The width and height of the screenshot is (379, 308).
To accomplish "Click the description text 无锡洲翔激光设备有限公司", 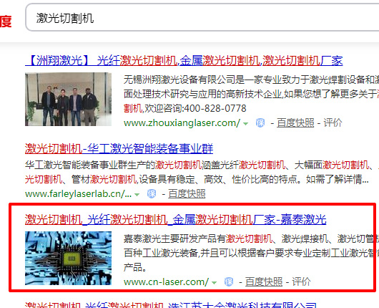I will 179,80.
